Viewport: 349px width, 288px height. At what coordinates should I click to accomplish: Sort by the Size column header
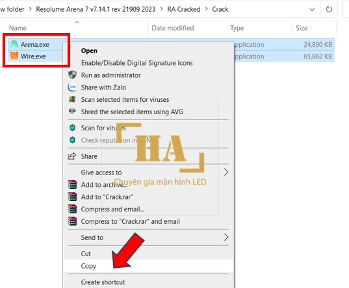pos(302,28)
